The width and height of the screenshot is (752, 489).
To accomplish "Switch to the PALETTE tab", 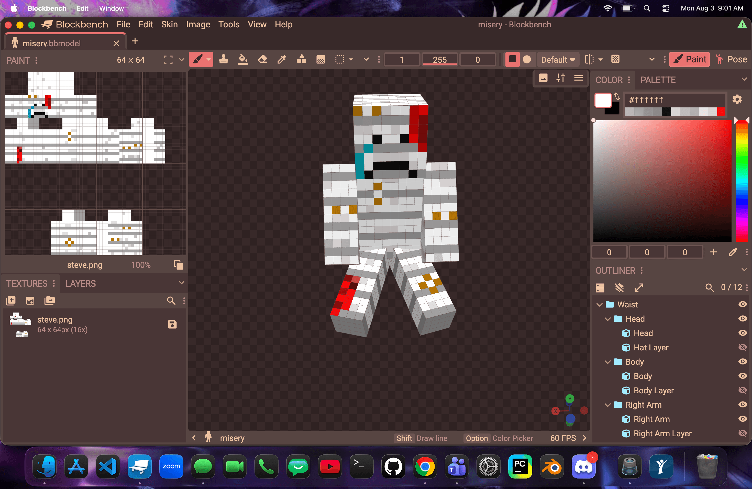I will click(x=658, y=80).
